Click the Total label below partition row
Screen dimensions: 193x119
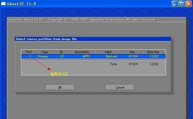pos(113,64)
